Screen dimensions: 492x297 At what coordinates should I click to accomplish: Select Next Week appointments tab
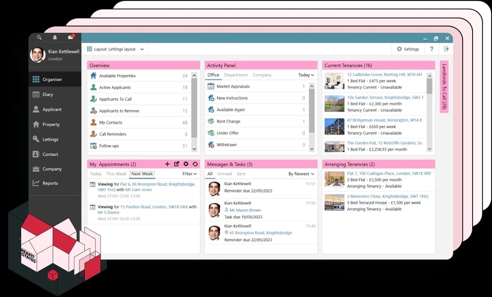(x=142, y=174)
